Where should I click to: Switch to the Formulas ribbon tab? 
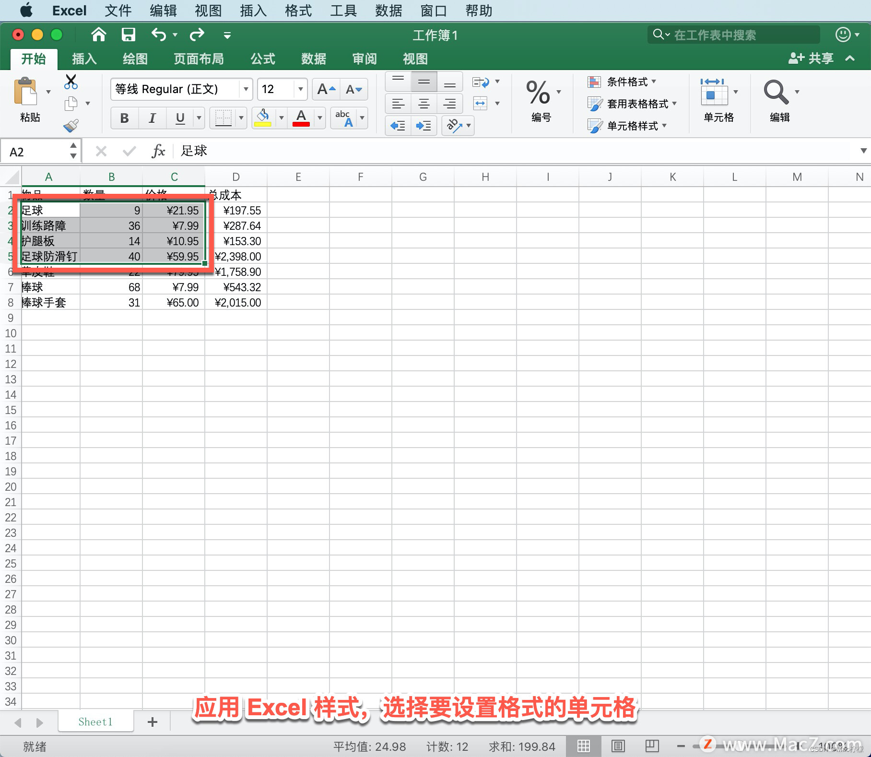pyautogui.click(x=263, y=59)
